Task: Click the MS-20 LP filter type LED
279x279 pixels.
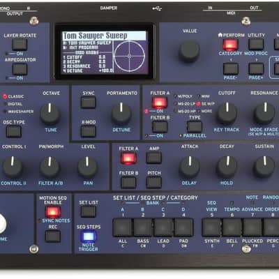Action: 175,104
